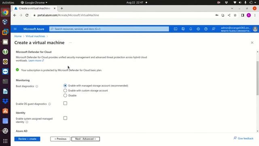This screenshot has height=146, width=259.
Task: Go back in Chrome browser
Action: point(15,15)
